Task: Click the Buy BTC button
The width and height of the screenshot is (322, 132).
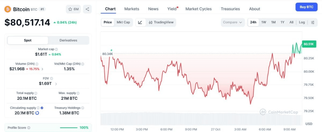Action: pos(306,7)
